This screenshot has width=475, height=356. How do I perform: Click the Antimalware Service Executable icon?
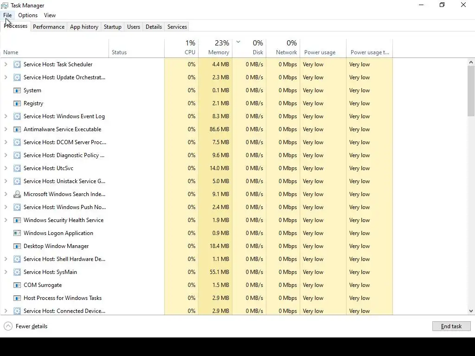point(17,129)
